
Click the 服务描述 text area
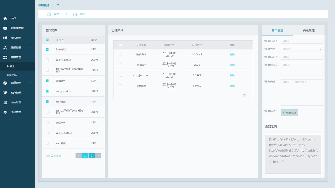pos(302,92)
